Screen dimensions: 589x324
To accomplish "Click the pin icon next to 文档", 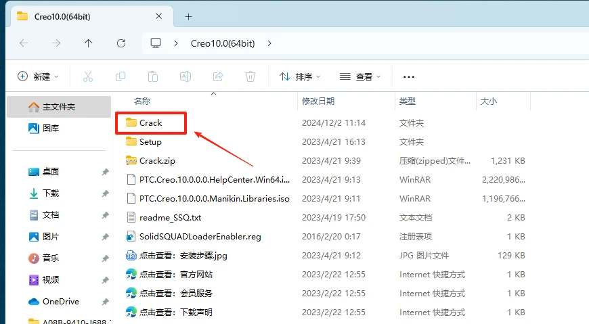I will (x=105, y=215).
